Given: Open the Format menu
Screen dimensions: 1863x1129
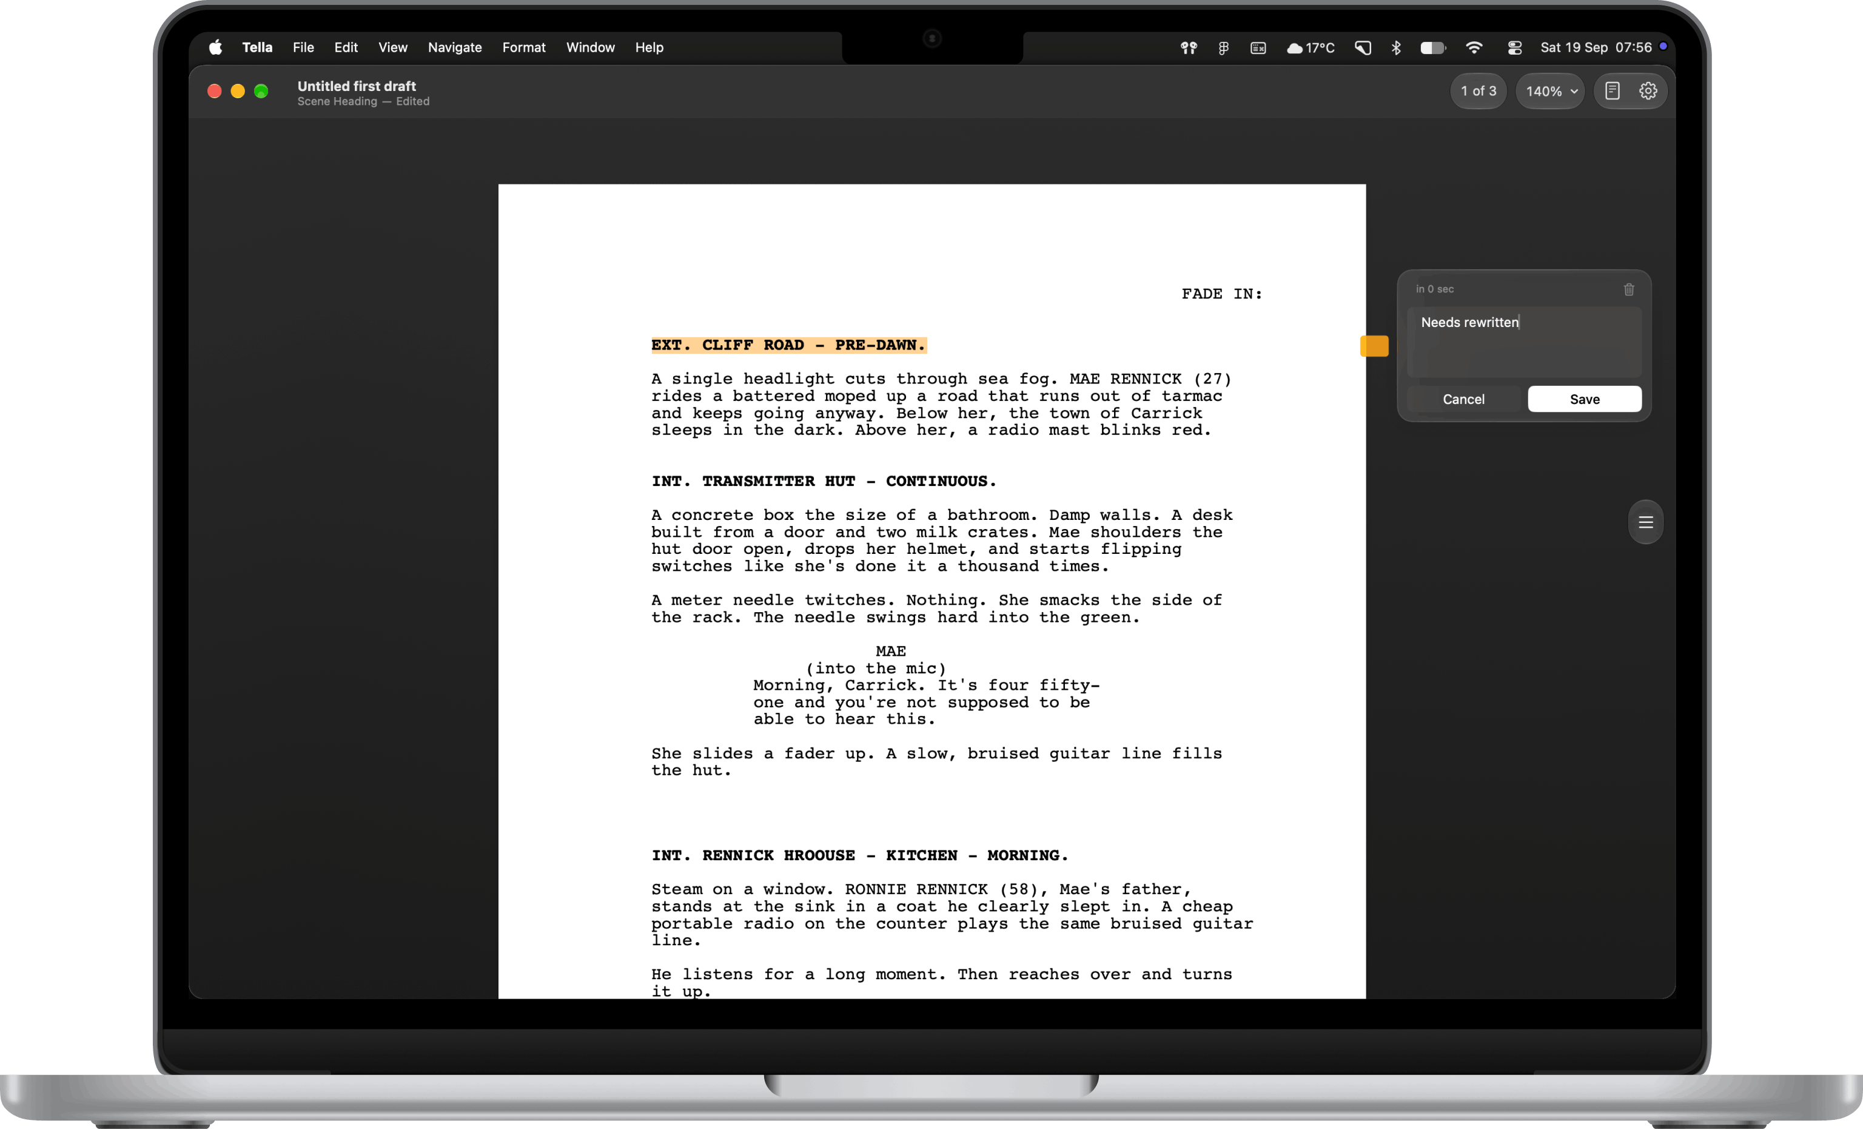Looking at the screenshot, I should [523, 48].
